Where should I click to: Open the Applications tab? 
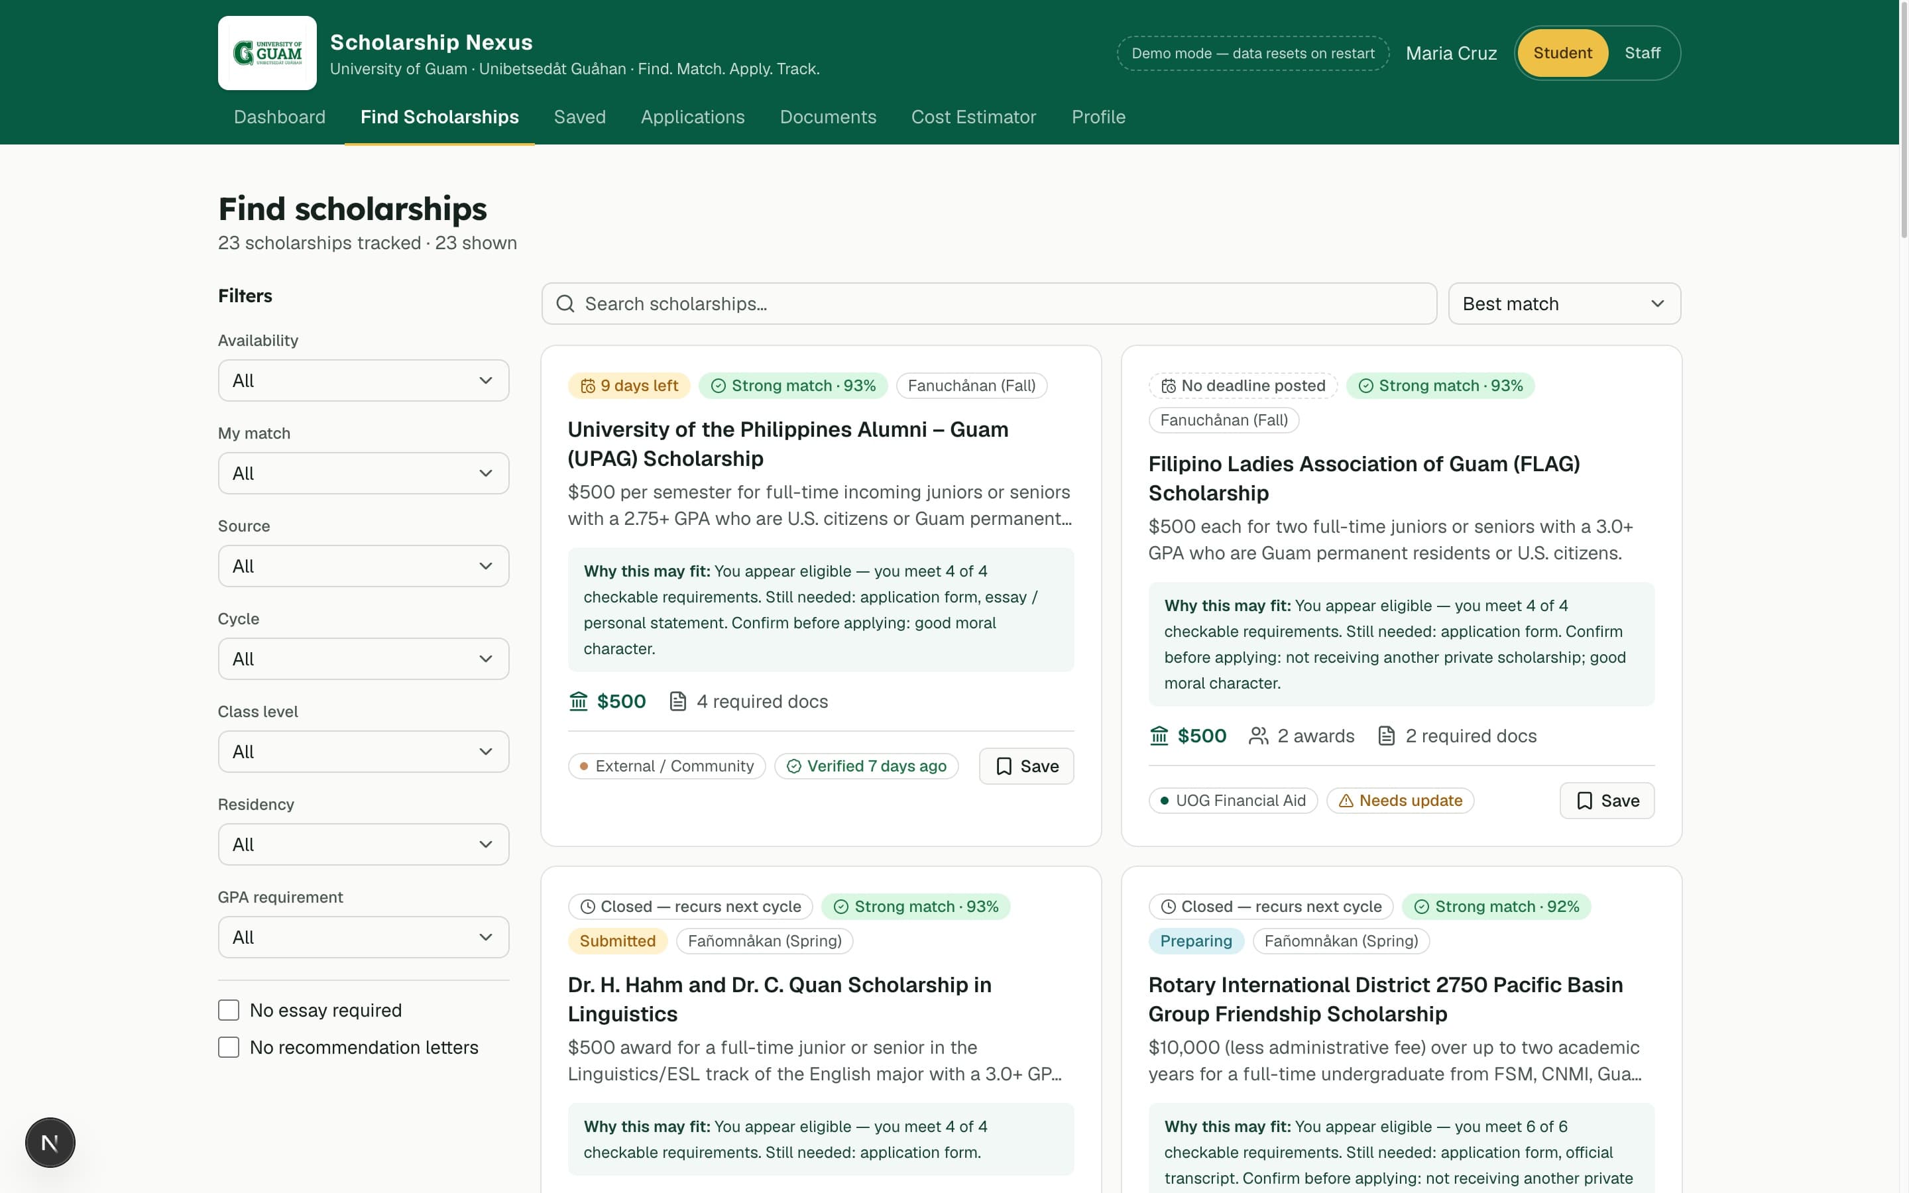[x=693, y=117]
